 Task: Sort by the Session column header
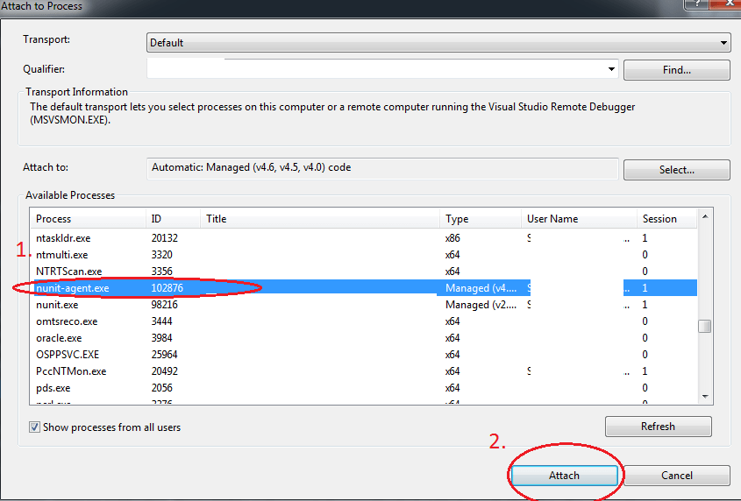pyautogui.click(x=666, y=219)
